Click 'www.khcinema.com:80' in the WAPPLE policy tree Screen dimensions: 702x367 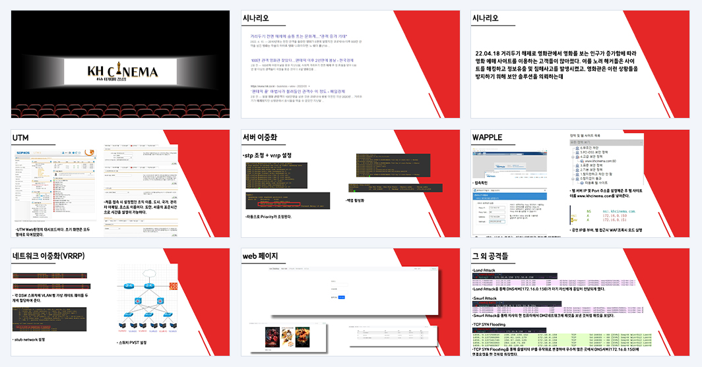[x=600, y=161]
